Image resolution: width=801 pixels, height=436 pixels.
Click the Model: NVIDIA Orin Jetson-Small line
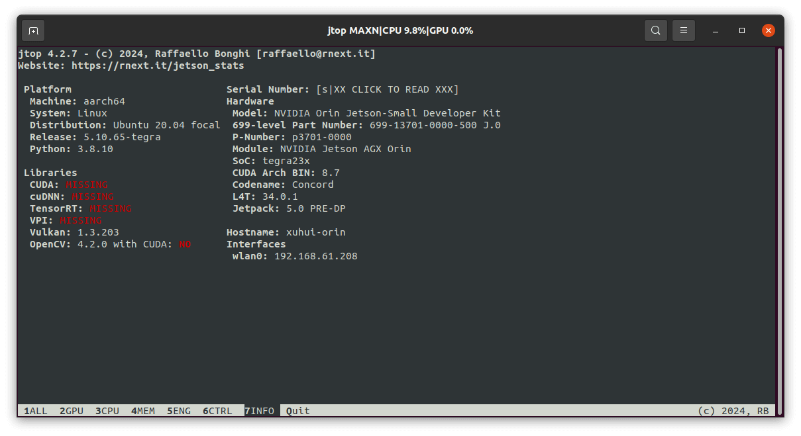(366, 113)
